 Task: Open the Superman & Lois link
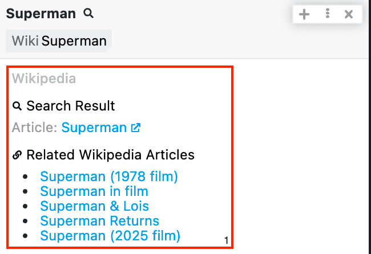tap(94, 206)
